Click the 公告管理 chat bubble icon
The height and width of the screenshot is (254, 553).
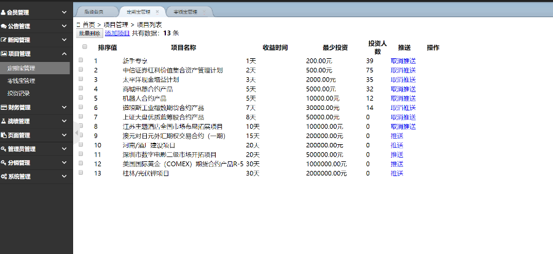point(4,26)
